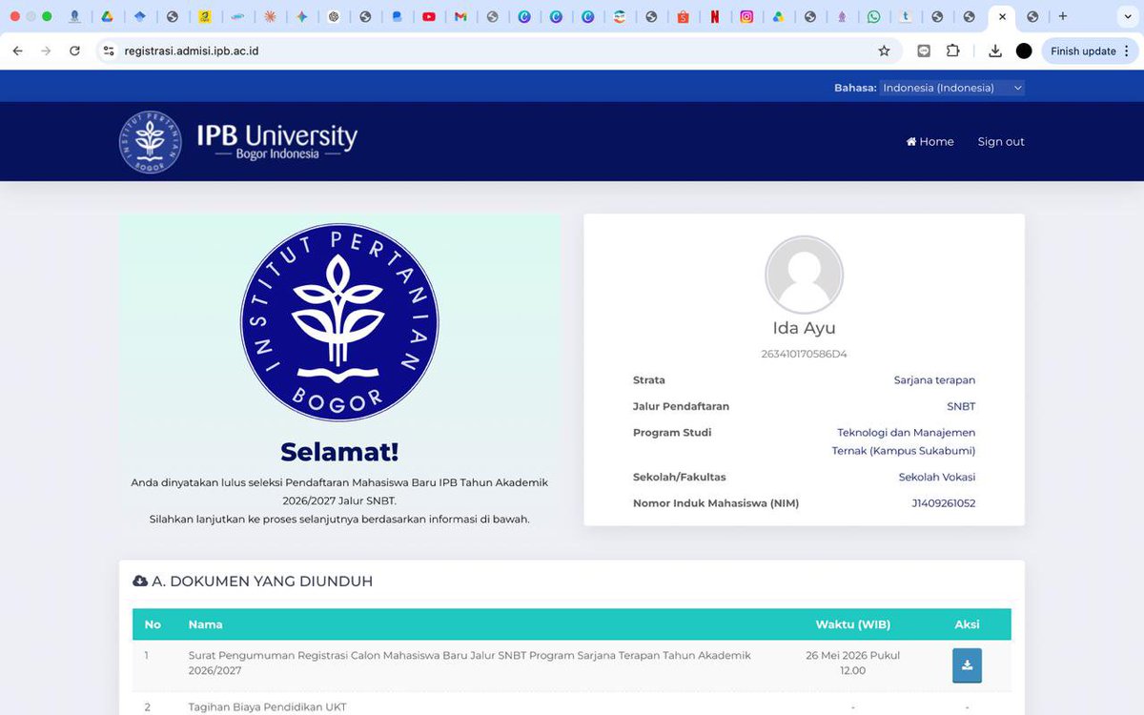Switch to the Shopee tab
Image resolution: width=1144 pixels, height=715 pixels.
(683, 16)
